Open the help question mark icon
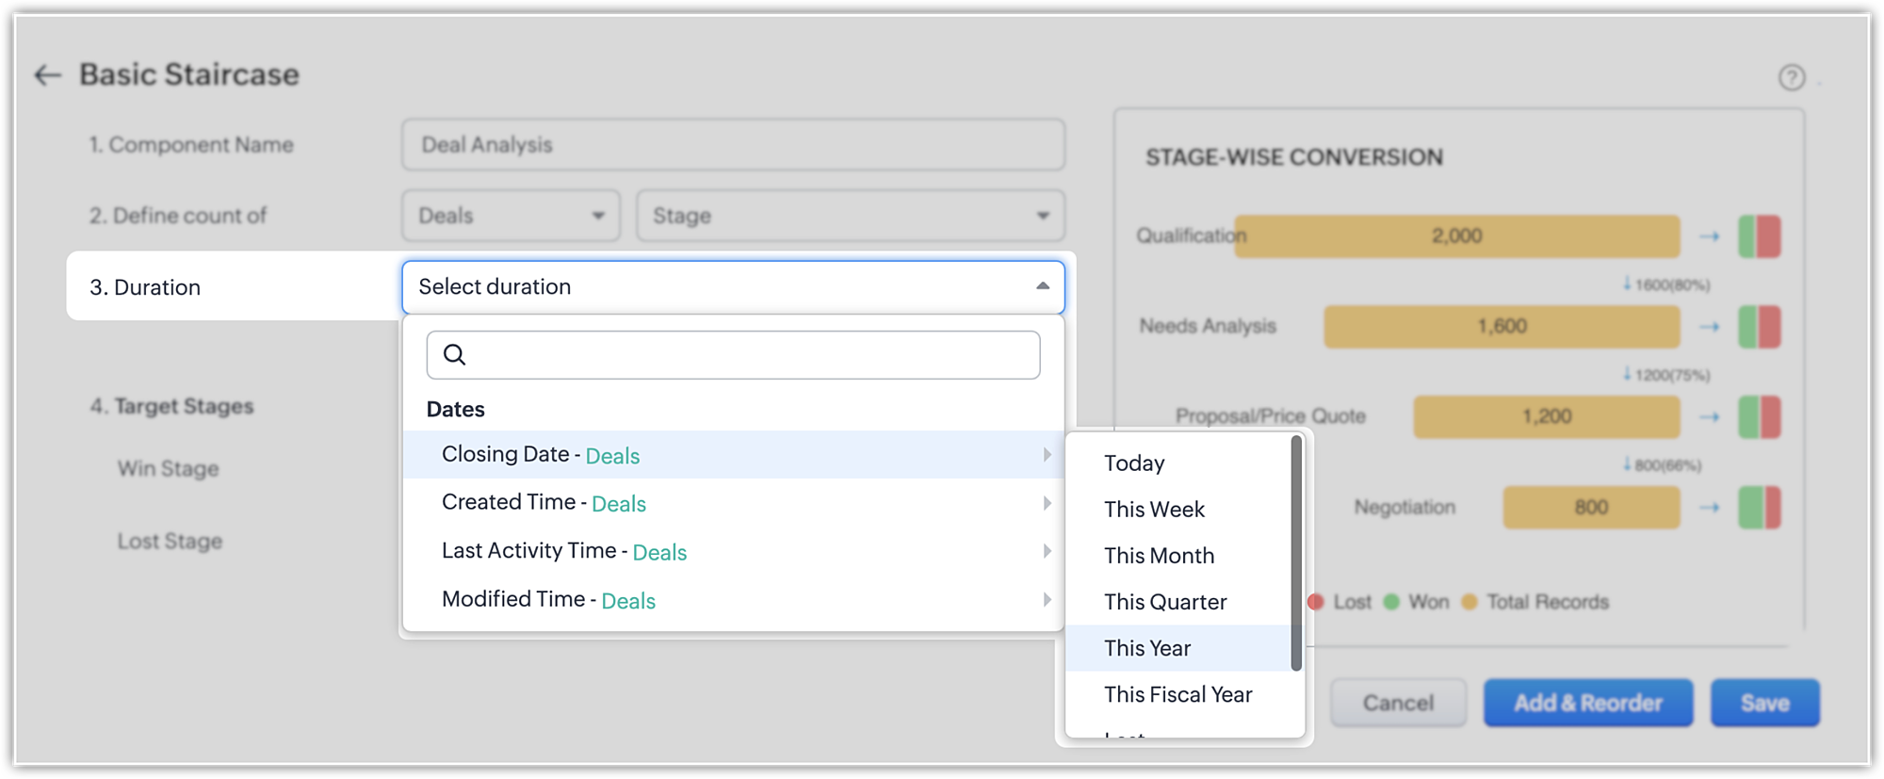This screenshot has width=1884, height=779. coord(1791,77)
